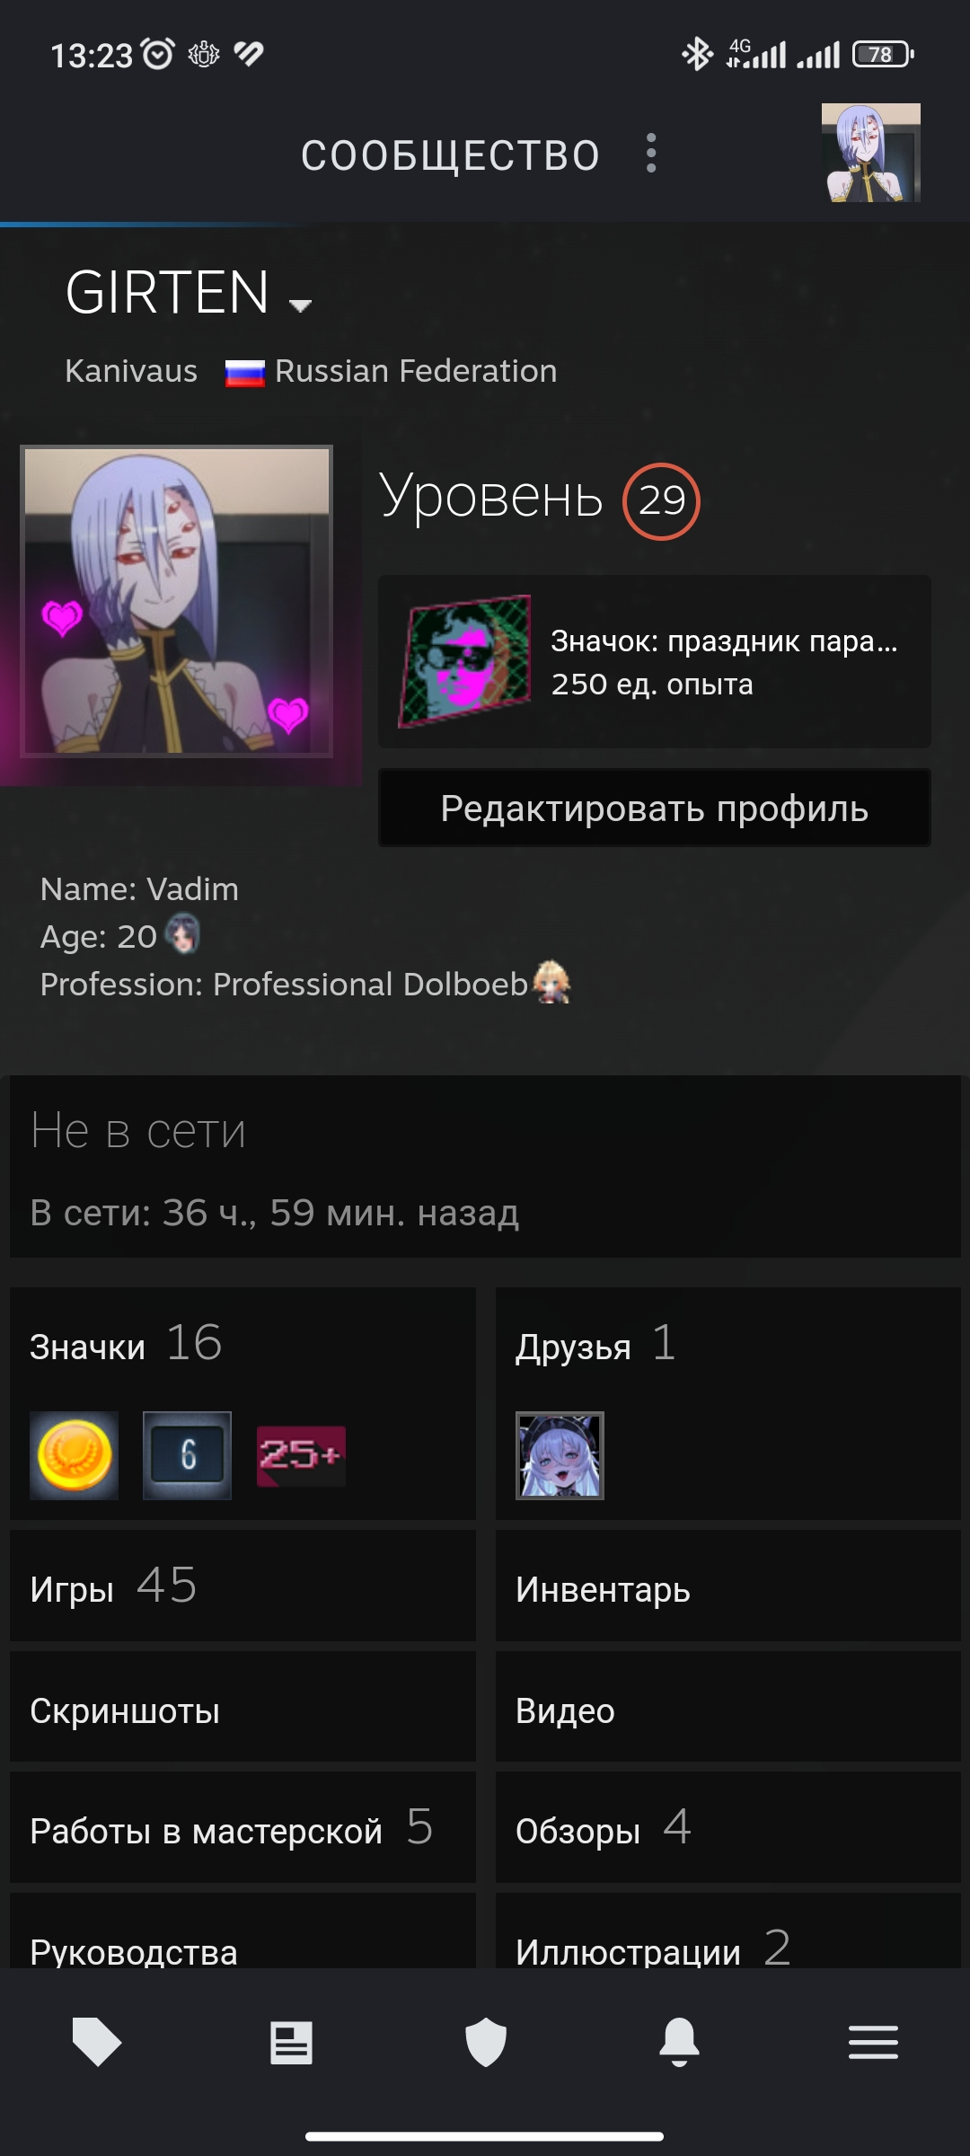Open the notifications bell tab
Image resolution: width=970 pixels, height=2156 pixels.
pyautogui.click(x=680, y=2042)
